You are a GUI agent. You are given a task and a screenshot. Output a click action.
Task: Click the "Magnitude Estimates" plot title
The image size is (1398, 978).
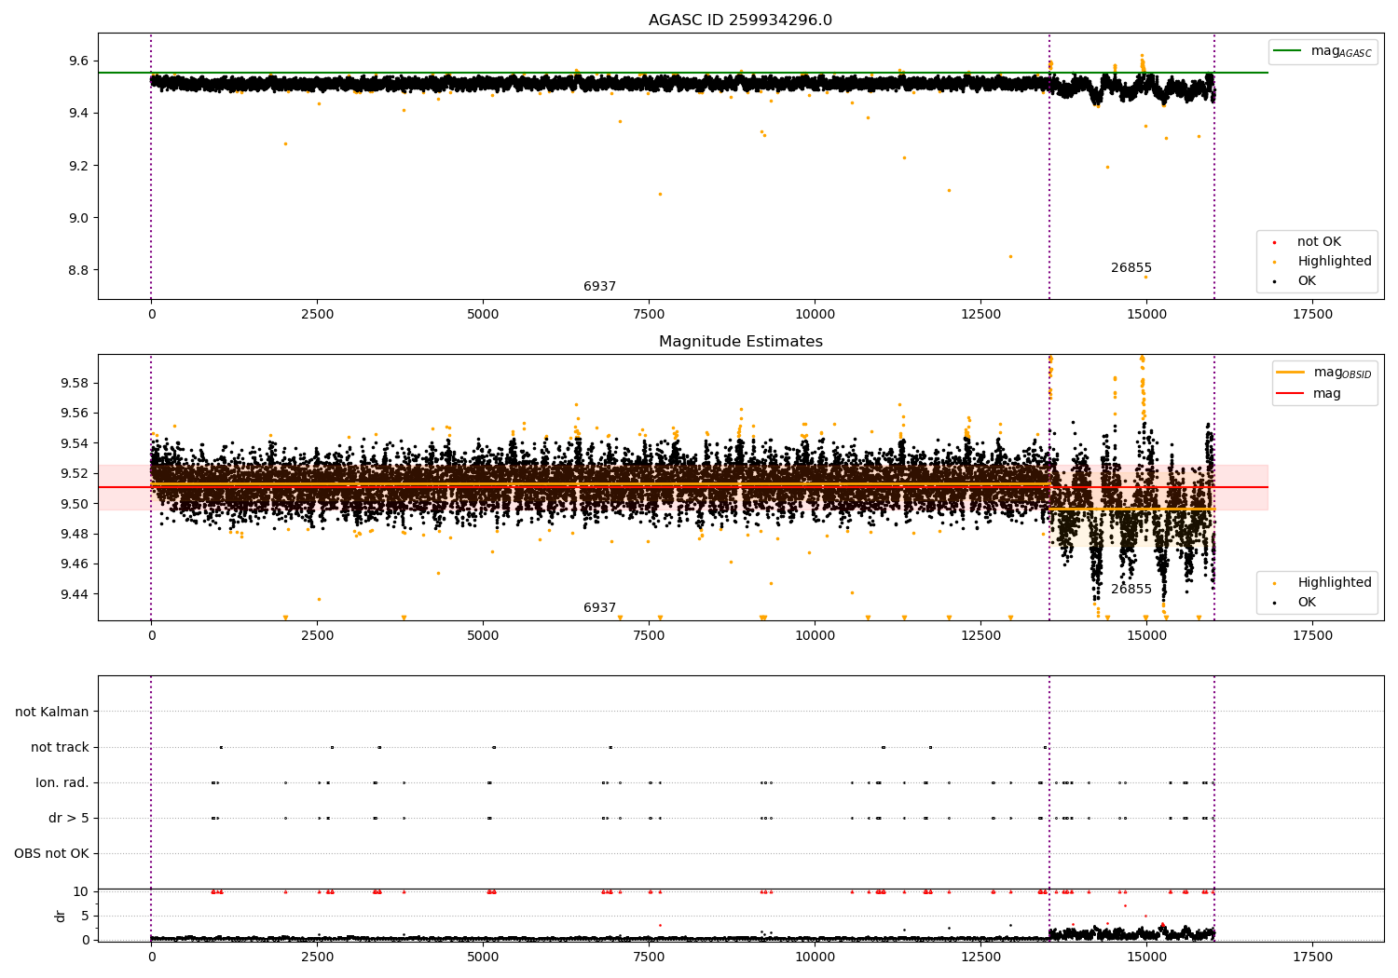[x=740, y=342]
